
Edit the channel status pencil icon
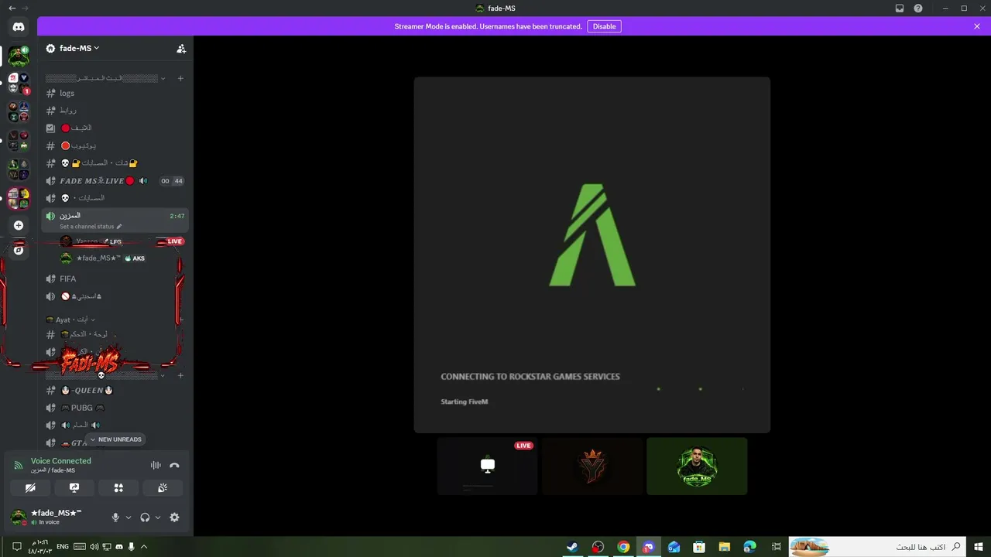pos(119,227)
